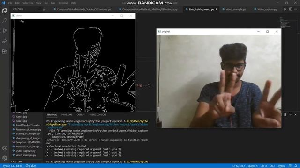Maximize terminal panel with up chevron

tap(291, 114)
